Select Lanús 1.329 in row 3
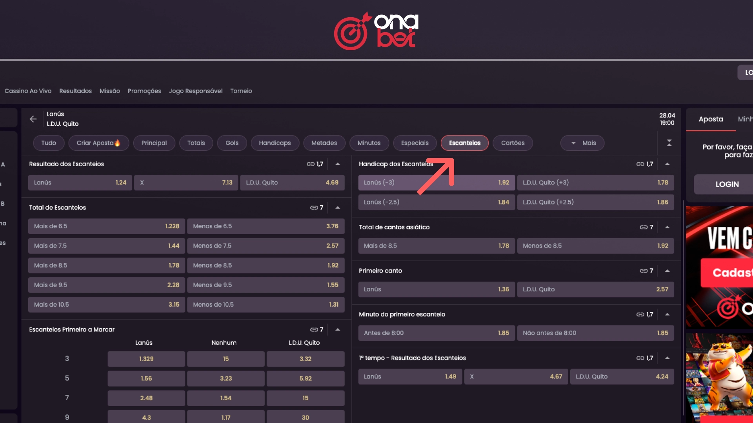This screenshot has width=753, height=423. (x=146, y=359)
